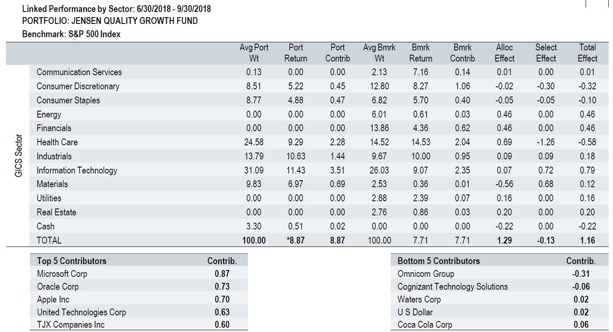This screenshot has width=613, height=332.
Task: Select Omnicom Group in bottom contributors
Action: pos(426,274)
